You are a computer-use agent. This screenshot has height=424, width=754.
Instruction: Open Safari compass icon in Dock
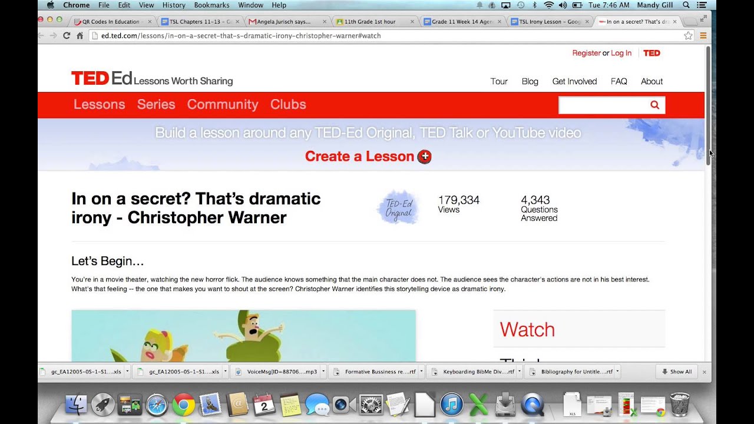tap(157, 405)
